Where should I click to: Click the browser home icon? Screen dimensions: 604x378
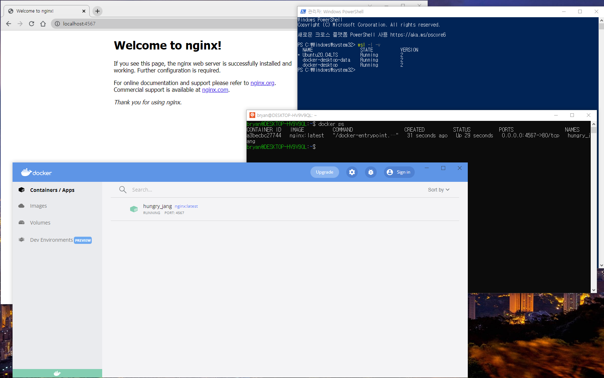point(43,23)
